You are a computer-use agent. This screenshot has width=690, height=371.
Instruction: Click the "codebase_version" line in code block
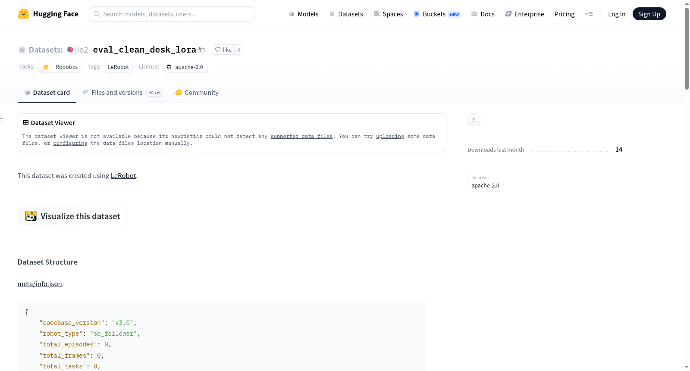click(x=88, y=323)
